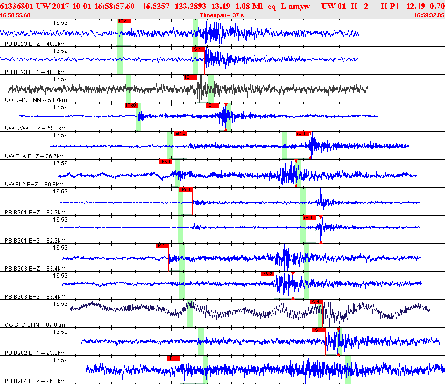445x384 pixels.
Task: Click the 'PB B023 EH1 -- 48.8km' channel label
Action: point(35,72)
